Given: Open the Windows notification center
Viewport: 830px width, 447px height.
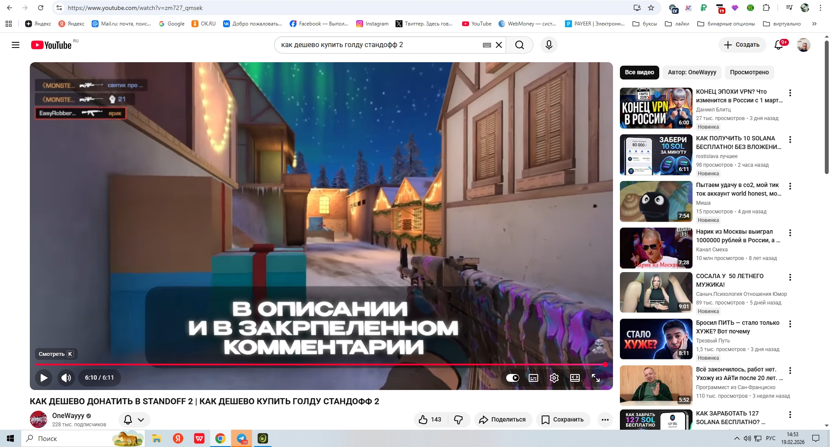Looking at the screenshot, I should [816, 438].
